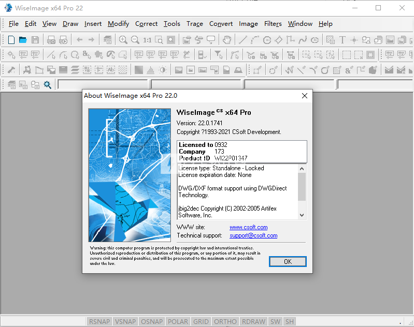Click the rotated rectangle drawing tool
Screen dimensions: 414x327
click(x=279, y=40)
